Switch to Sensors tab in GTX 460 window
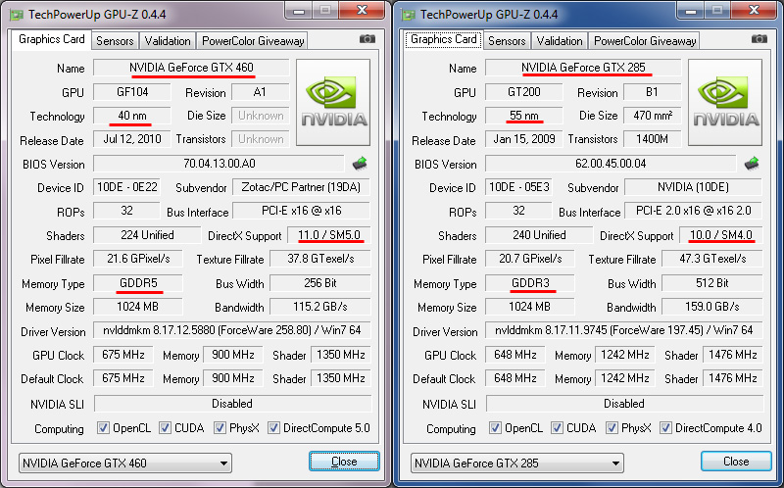The width and height of the screenshot is (784, 488). coord(115,41)
